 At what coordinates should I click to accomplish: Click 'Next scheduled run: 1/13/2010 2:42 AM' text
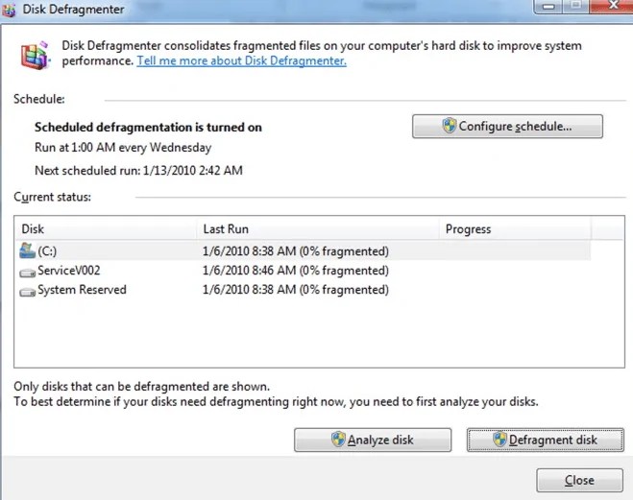[139, 171]
